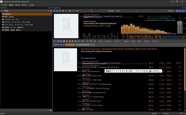The image size is (186, 115).
Task: Switch to the Library Viewer tab
Action: (x=70, y=45)
